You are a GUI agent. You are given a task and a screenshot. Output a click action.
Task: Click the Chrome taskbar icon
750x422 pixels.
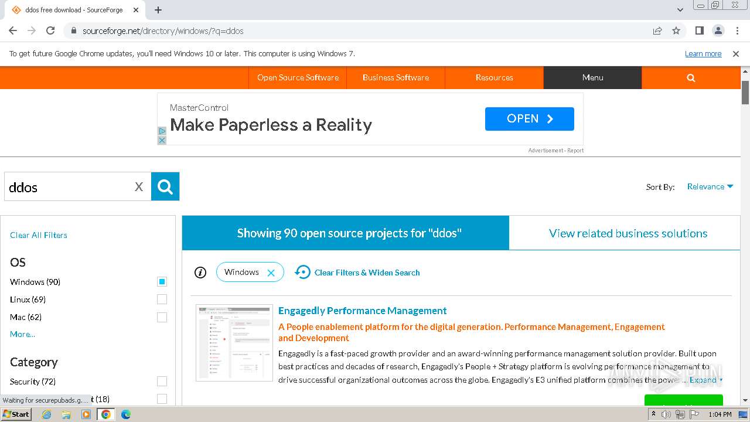coord(106,414)
